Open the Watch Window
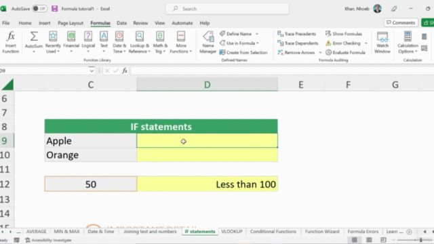434x244 pixels. (382, 42)
